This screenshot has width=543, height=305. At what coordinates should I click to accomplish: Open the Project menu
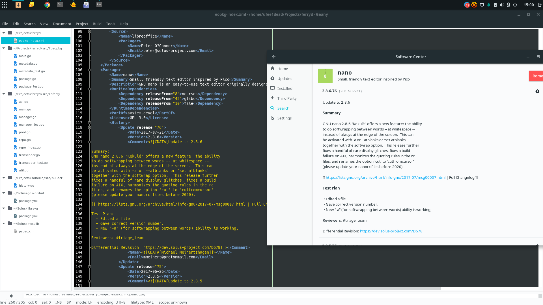[82, 24]
